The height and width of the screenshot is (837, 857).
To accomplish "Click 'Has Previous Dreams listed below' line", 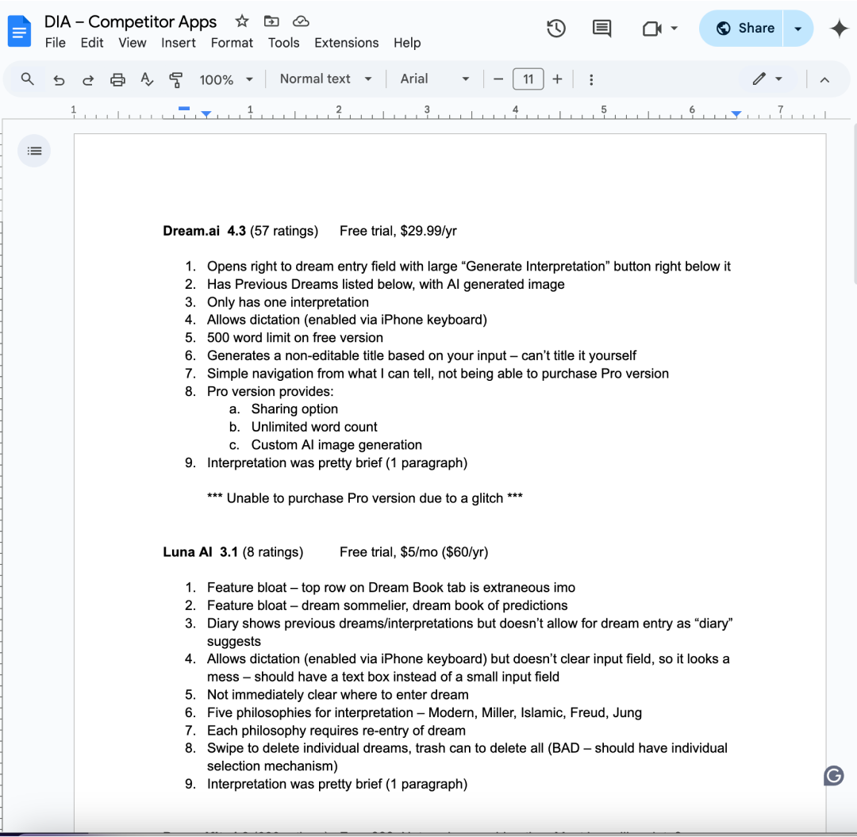I will coord(386,284).
